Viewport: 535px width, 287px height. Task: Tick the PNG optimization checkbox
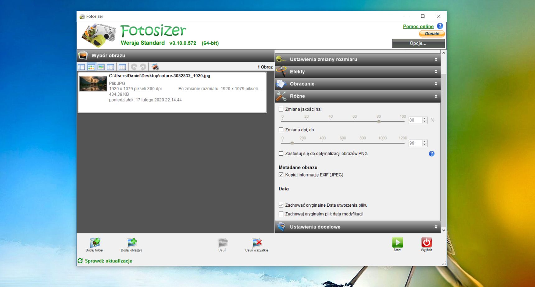click(281, 153)
